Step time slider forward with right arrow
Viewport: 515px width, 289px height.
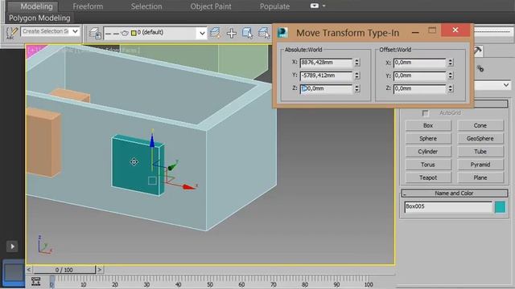tap(100, 270)
